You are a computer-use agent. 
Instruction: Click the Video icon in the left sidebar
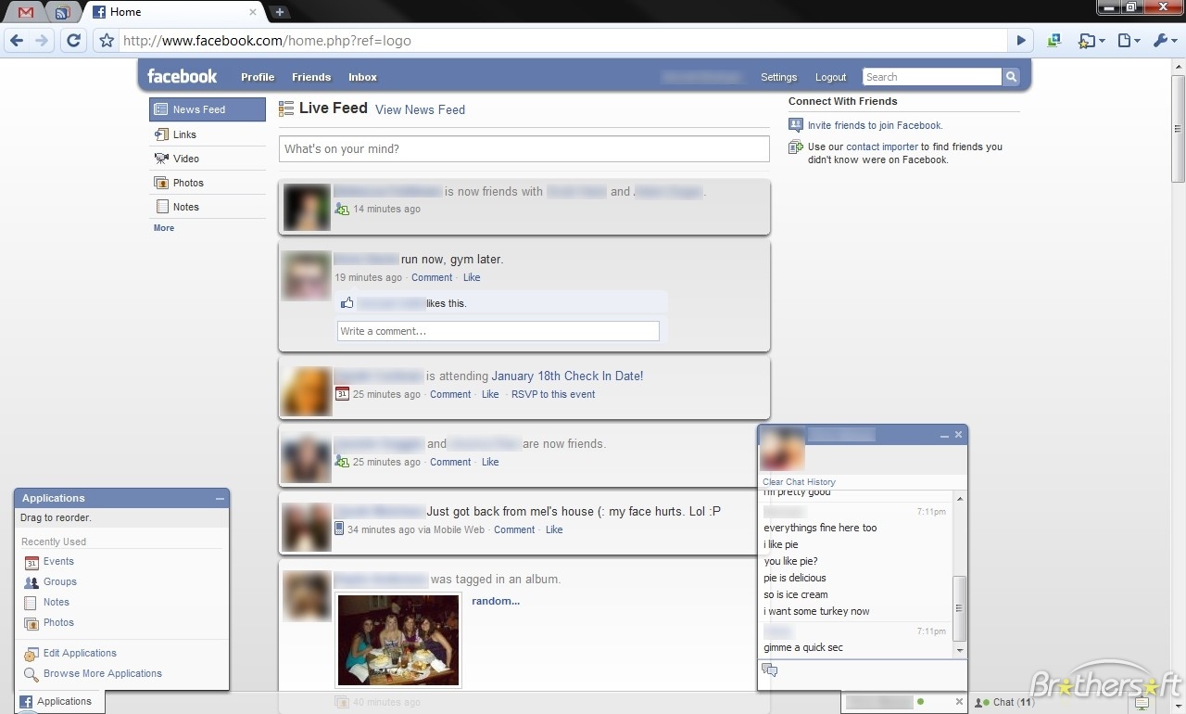(x=160, y=158)
